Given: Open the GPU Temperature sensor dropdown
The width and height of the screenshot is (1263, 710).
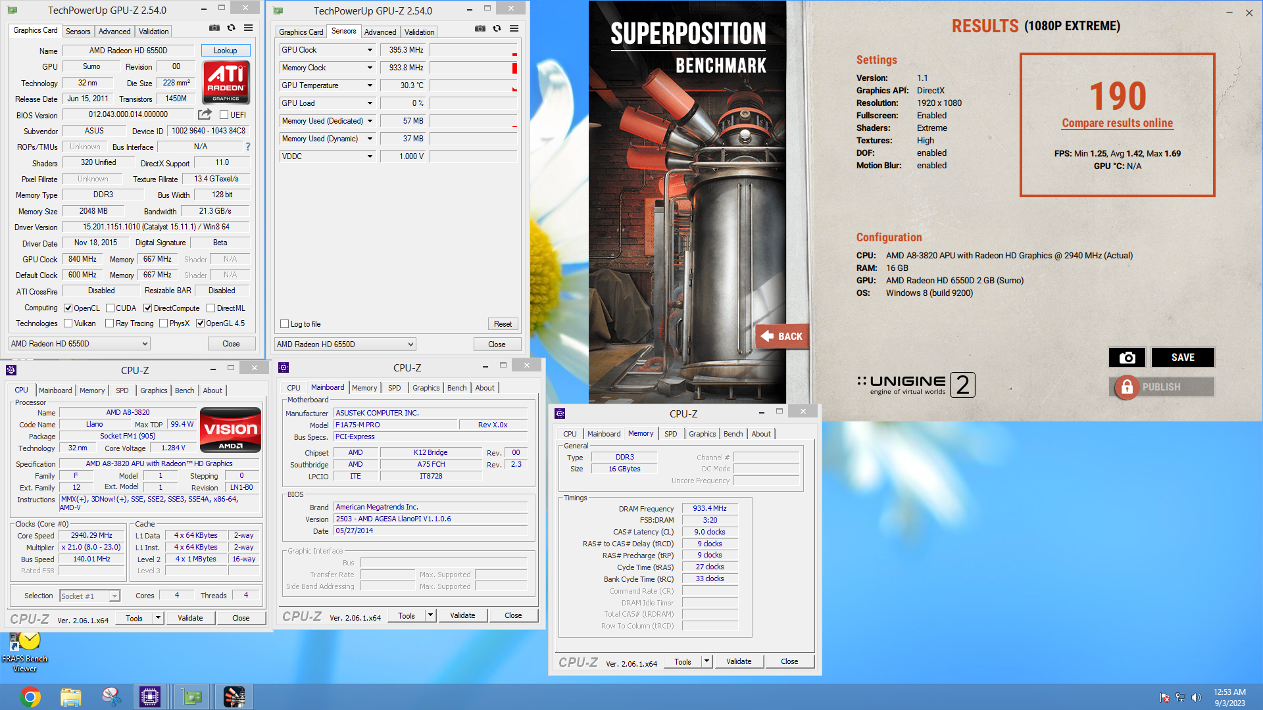Looking at the screenshot, I should 370,85.
